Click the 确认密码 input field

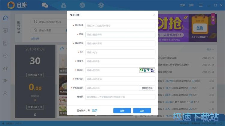[x=120, y=43]
